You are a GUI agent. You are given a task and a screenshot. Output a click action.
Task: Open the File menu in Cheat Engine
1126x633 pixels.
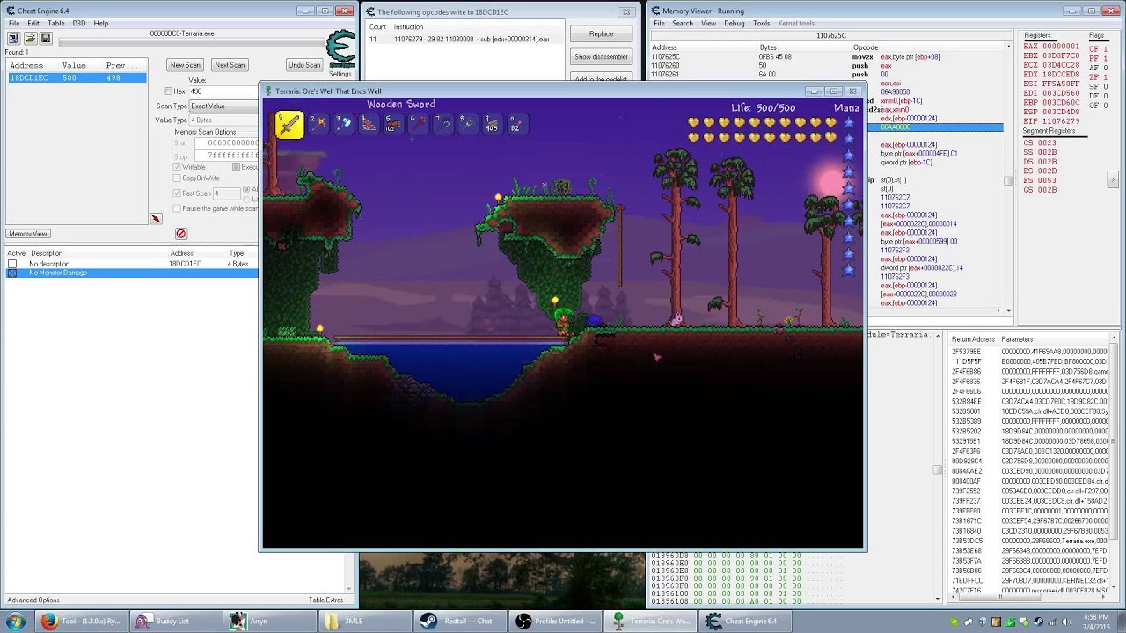14,23
